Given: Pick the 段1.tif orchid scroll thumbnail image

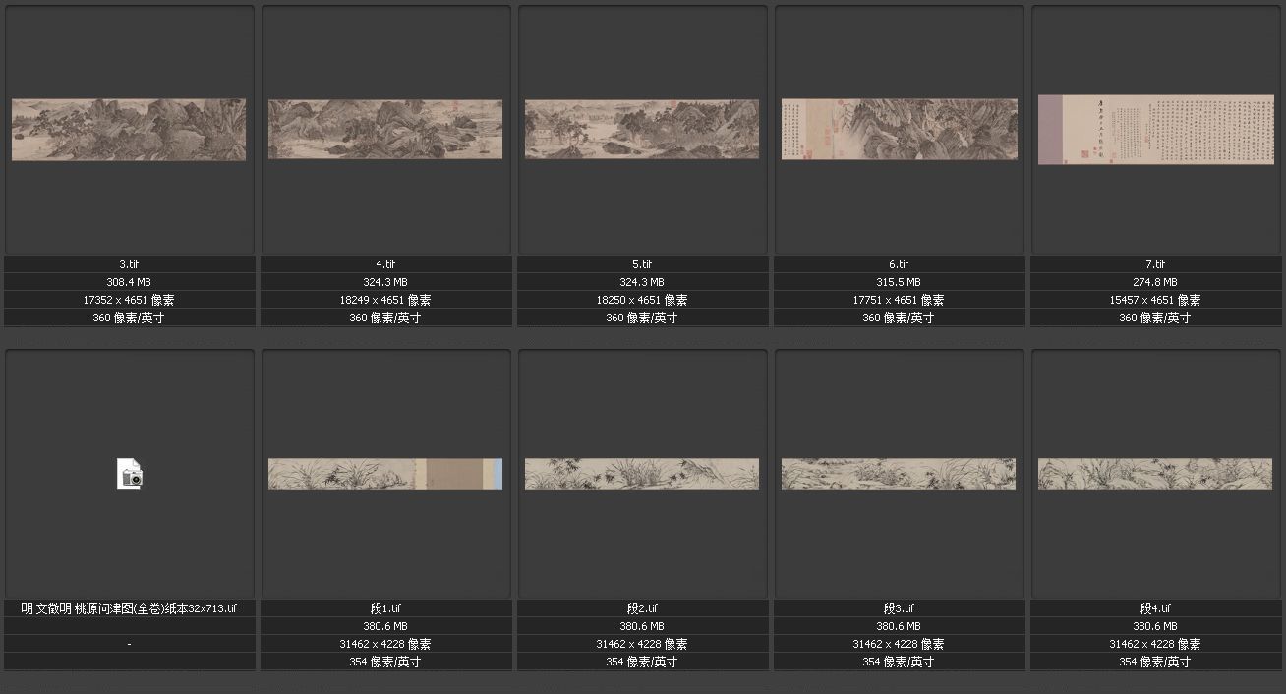Looking at the screenshot, I should click(385, 474).
